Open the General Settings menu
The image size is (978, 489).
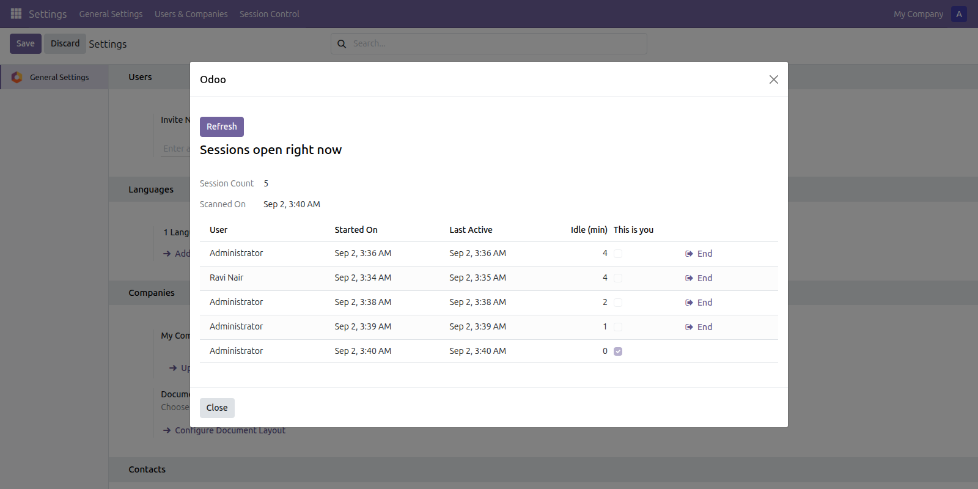pos(111,14)
